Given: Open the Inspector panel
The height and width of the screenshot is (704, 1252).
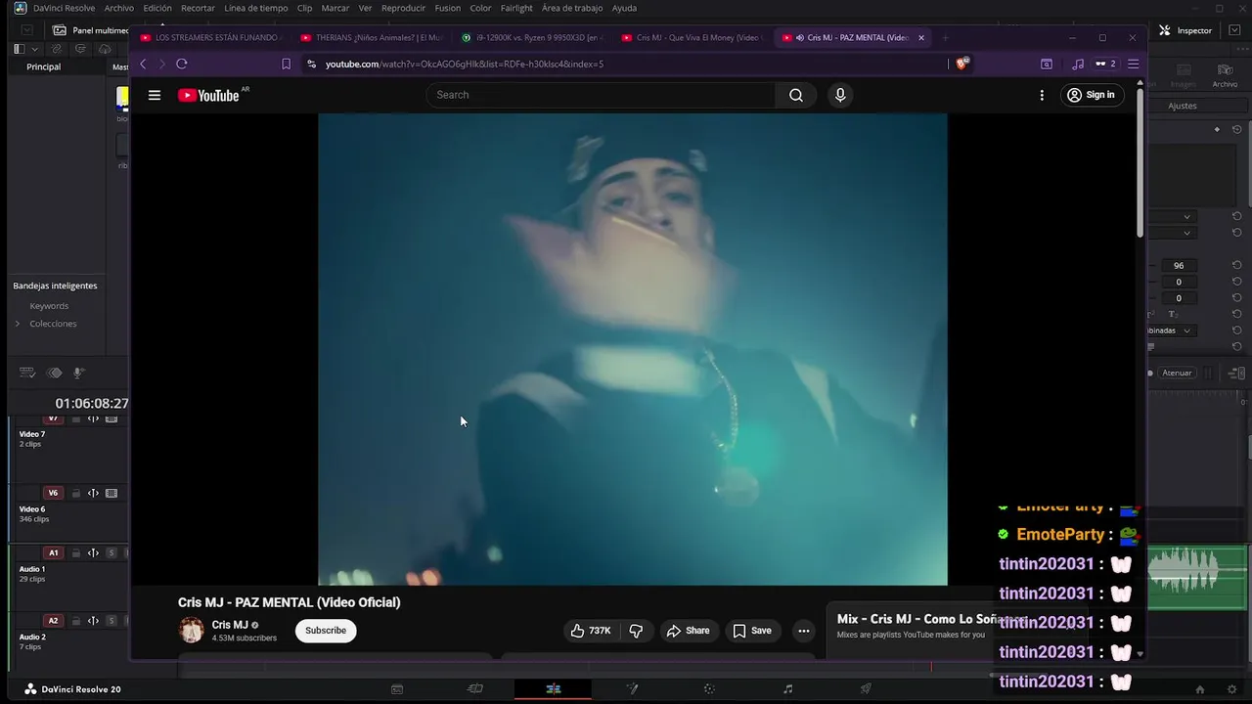Looking at the screenshot, I should coord(1185,30).
